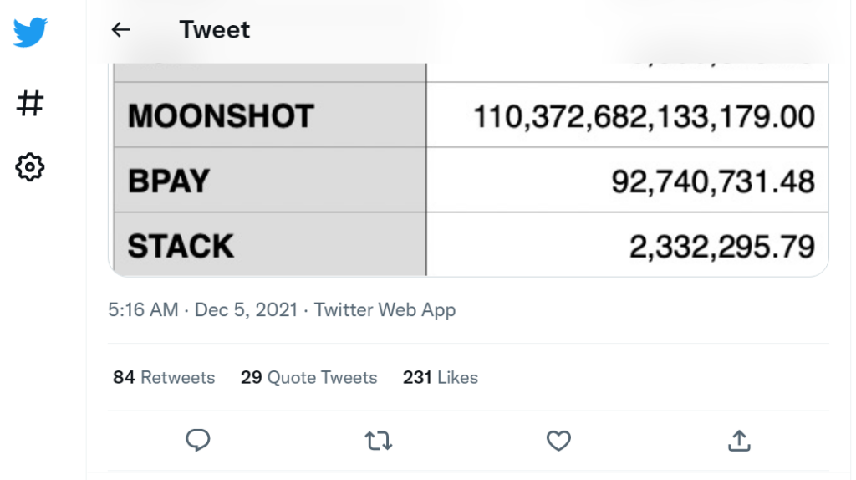The image size is (856, 480).
Task: Open Settings via the gear icon
Action: click(29, 167)
